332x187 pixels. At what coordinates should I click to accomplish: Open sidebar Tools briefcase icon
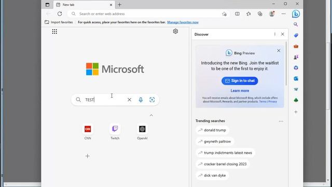(296, 46)
